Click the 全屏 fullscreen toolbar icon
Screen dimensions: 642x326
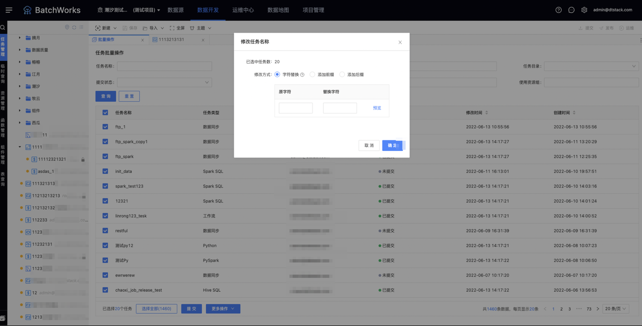pos(173,28)
